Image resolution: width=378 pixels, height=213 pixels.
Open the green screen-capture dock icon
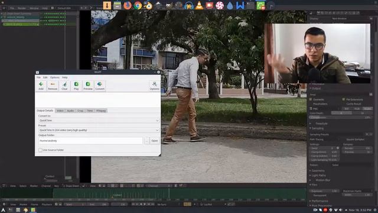point(260,5)
